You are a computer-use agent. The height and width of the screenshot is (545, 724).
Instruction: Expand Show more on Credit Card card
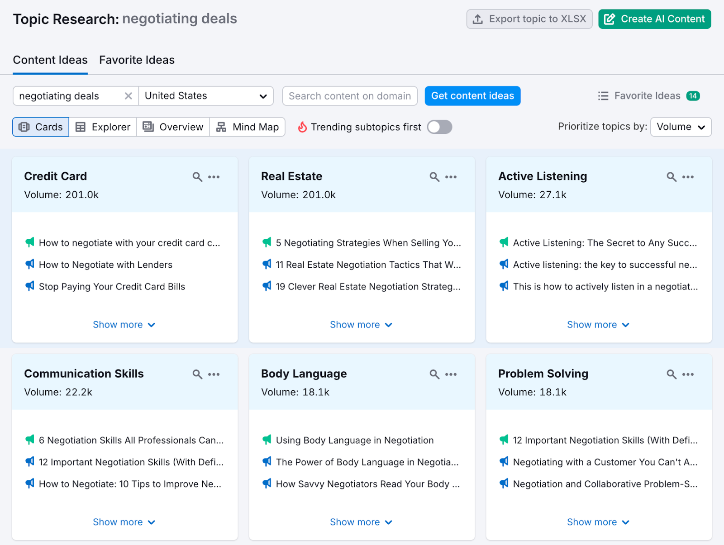124,325
